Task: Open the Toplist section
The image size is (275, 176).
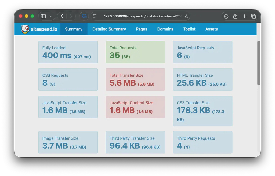Action: (189, 29)
